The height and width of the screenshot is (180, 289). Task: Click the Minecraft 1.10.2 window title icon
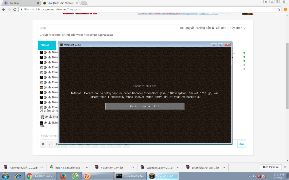61,45
